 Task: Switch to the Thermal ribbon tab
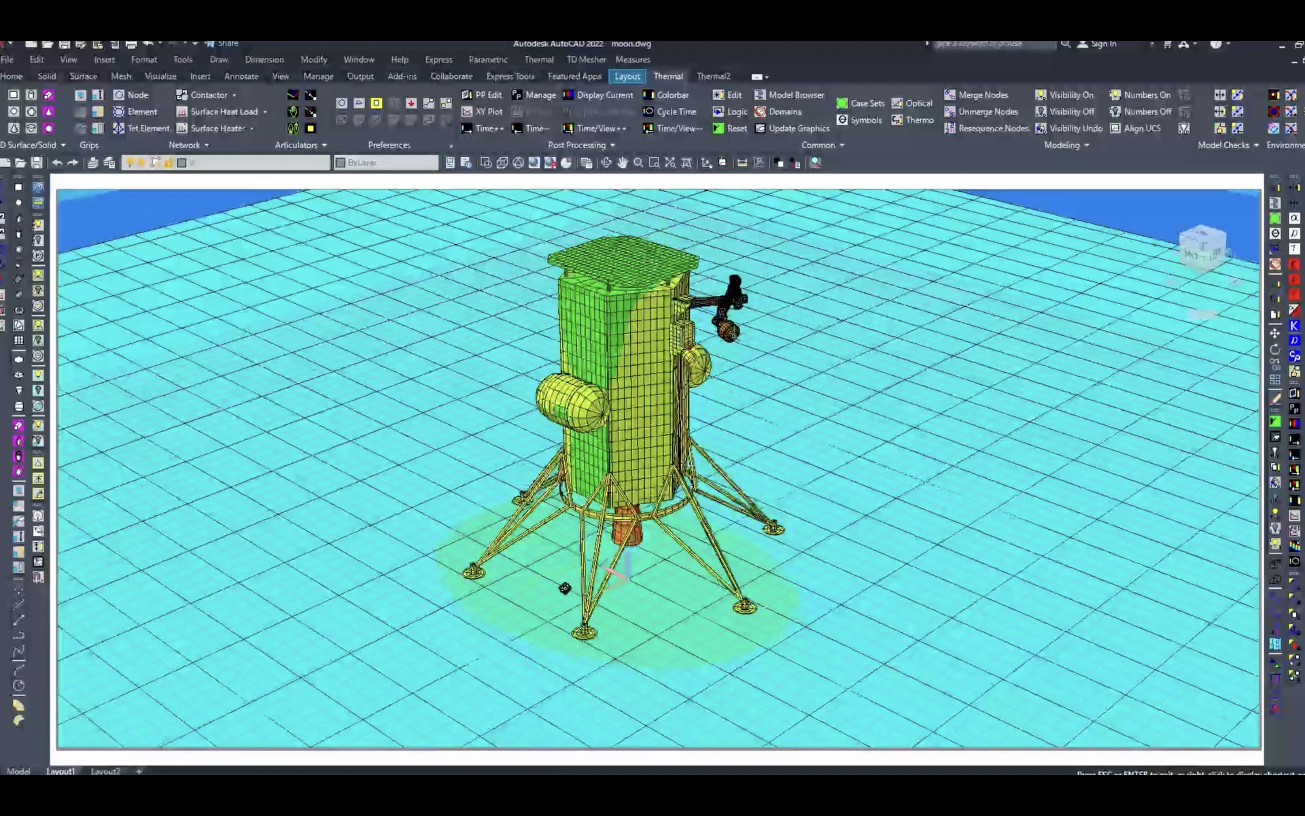tap(668, 76)
